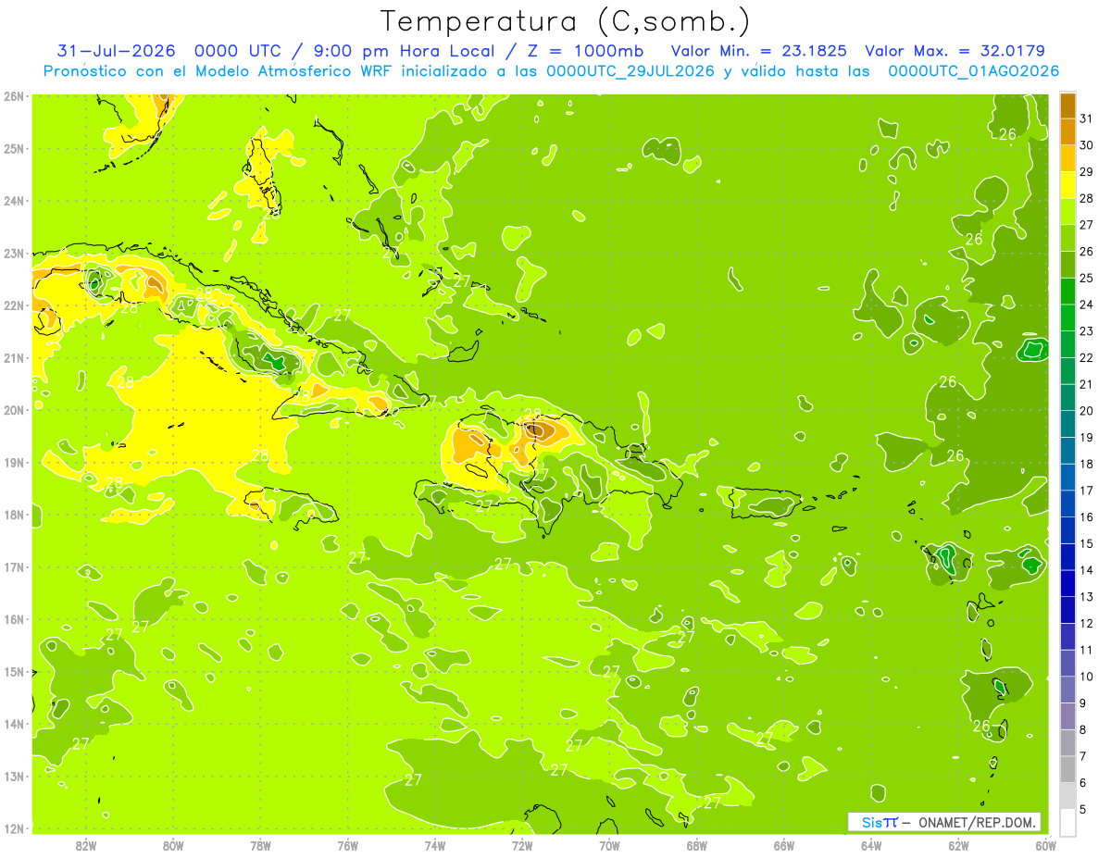Select the 16 degree blue legend swatch
This screenshot has height=858, width=1111.
[1067, 504]
